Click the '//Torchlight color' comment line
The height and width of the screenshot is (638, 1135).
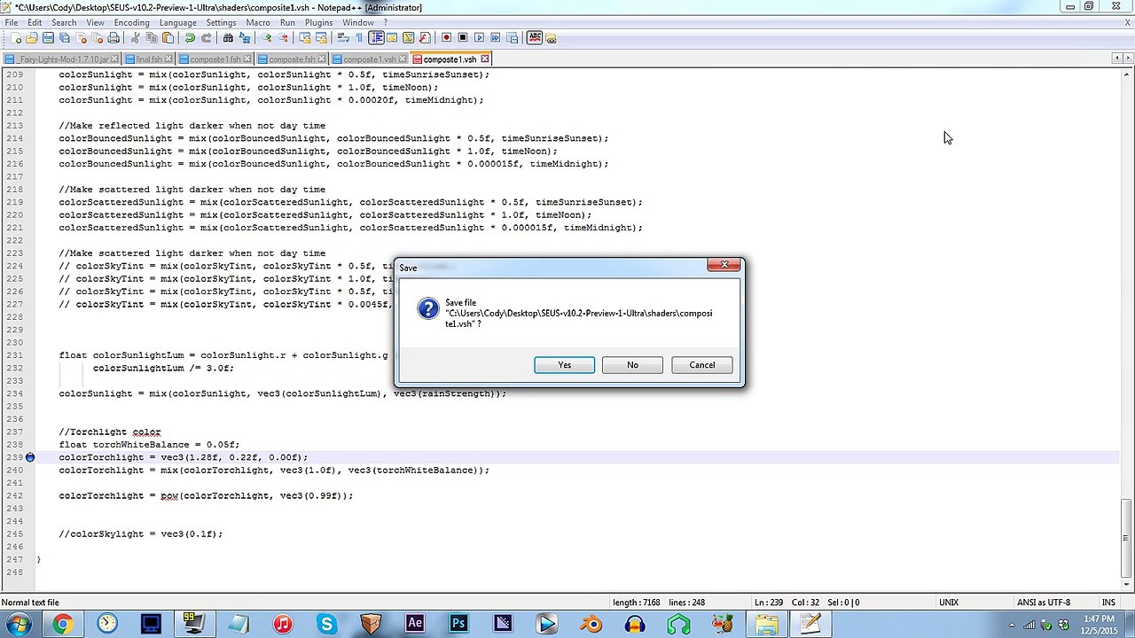[110, 432]
